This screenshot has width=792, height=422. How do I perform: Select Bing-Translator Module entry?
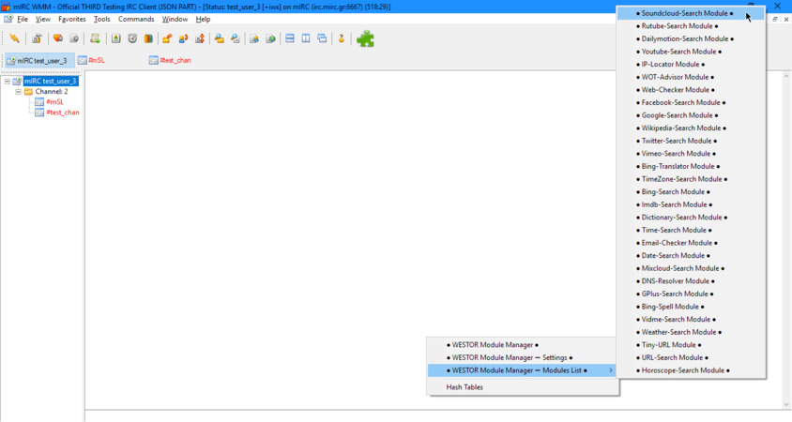tap(691, 166)
